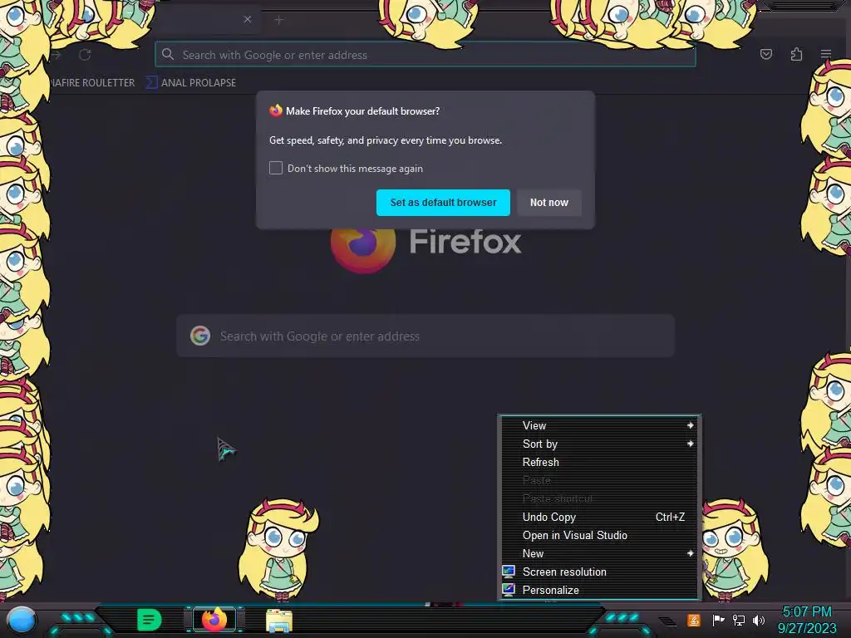Expand the New submenu arrow

690,552
